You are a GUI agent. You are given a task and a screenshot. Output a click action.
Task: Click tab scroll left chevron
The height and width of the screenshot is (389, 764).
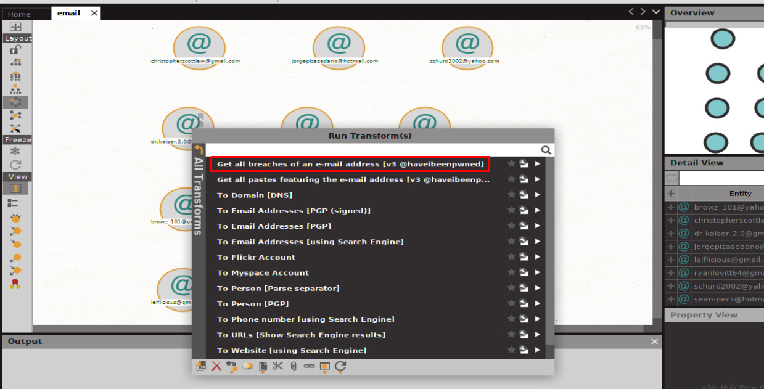pyautogui.click(x=631, y=12)
